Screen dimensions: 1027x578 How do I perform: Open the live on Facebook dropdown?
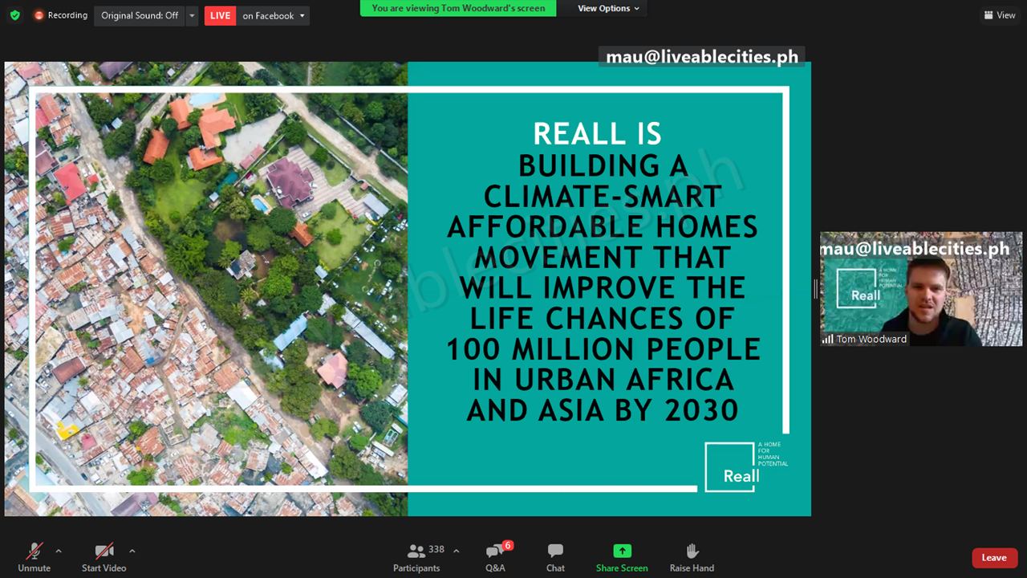pos(273,15)
